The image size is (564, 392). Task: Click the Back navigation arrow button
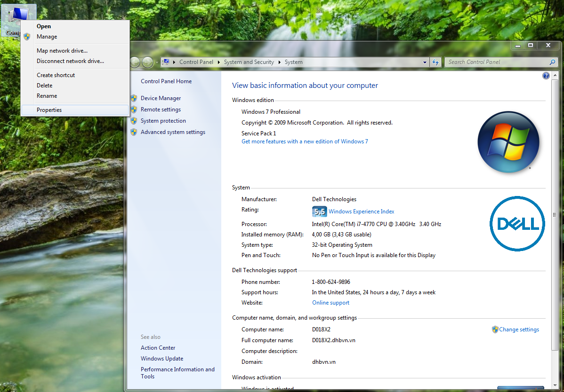click(134, 62)
